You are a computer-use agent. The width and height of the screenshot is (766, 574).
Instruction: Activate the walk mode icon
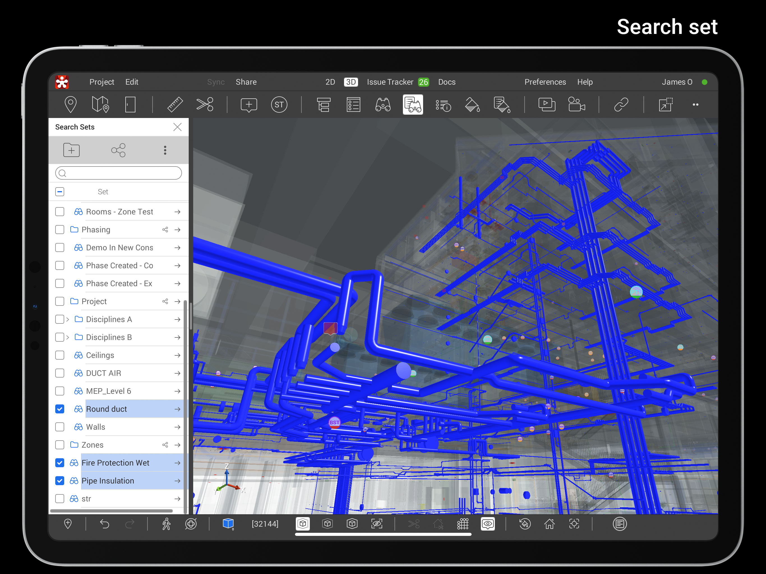click(x=166, y=524)
